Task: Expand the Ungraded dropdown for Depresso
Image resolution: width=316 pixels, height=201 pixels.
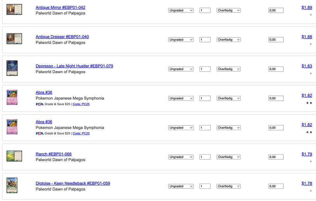Action: (181, 69)
